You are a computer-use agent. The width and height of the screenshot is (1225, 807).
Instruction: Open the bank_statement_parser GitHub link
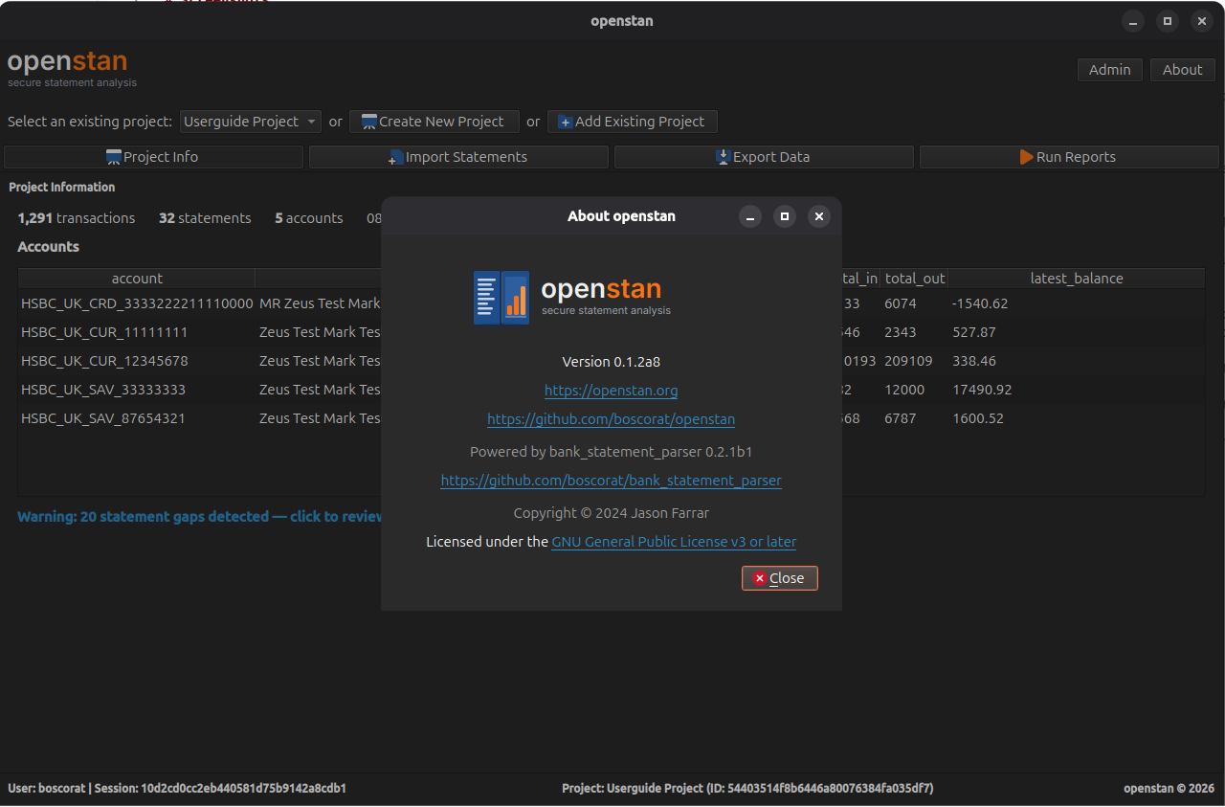611,481
